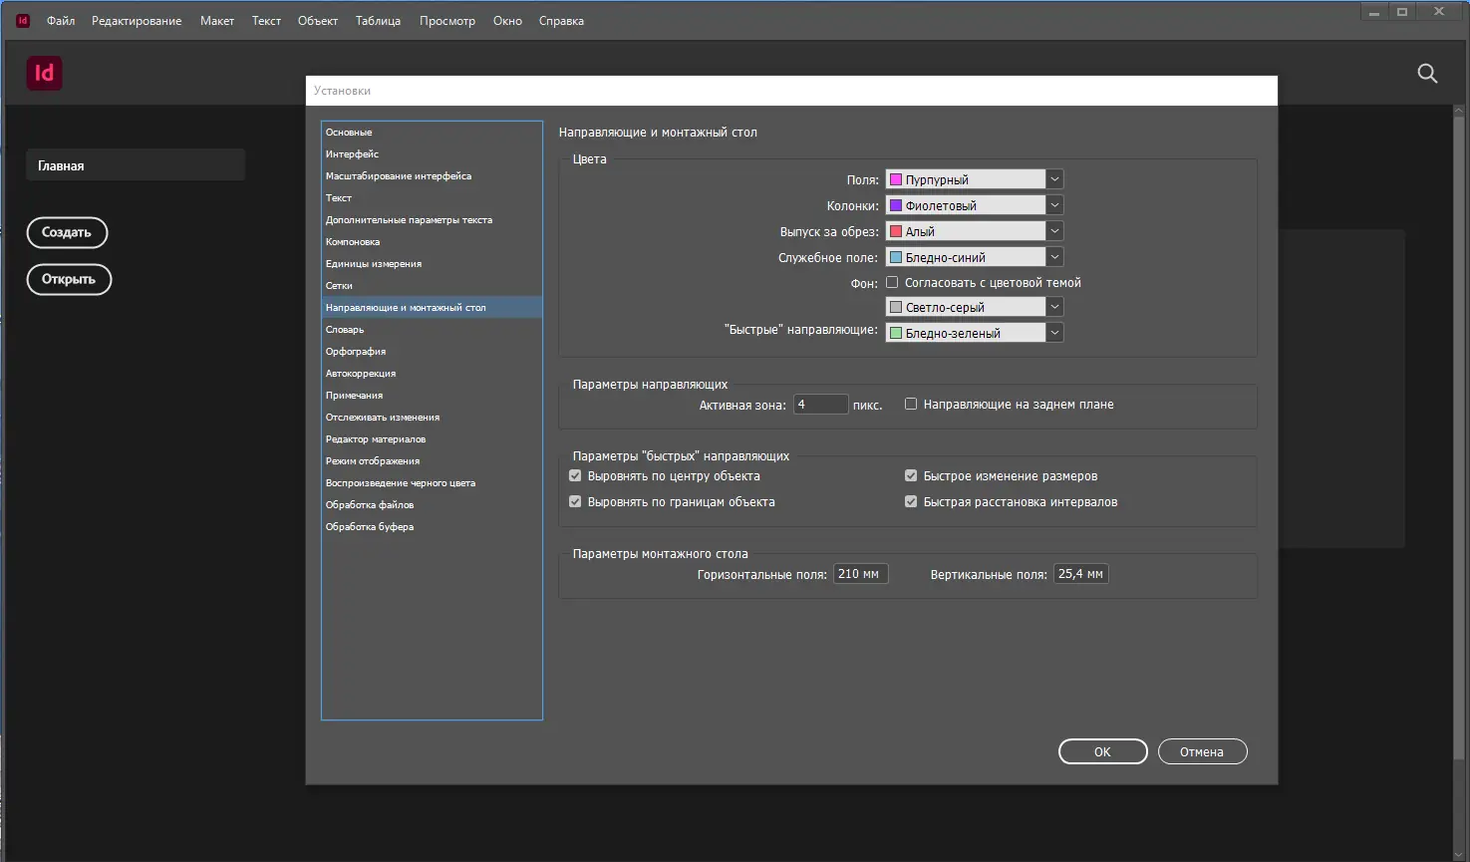1470x862 pixels.
Task: Open the Окно menu
Action: coord(507,21)
